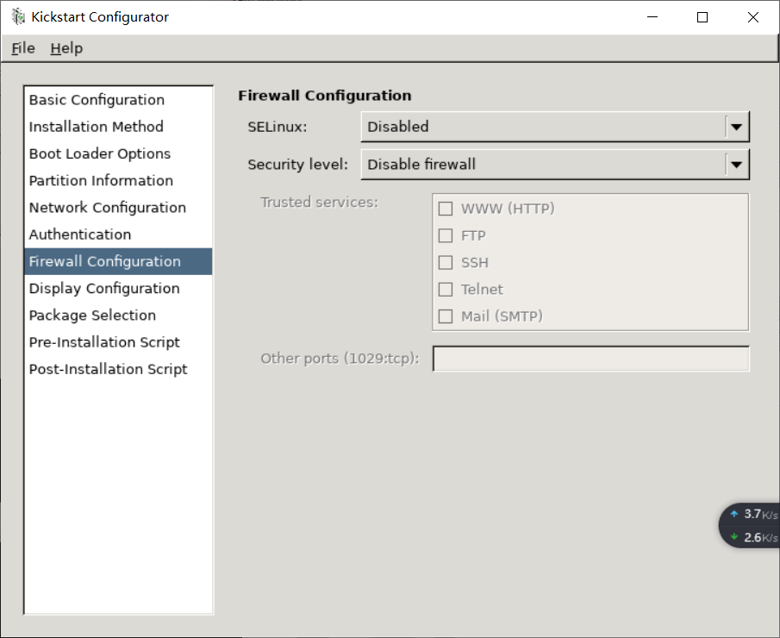Image resolution: width=780 pixels, height=638 pixels.
Task: Select Installation Method in sidebar
Action: (96, 127)
